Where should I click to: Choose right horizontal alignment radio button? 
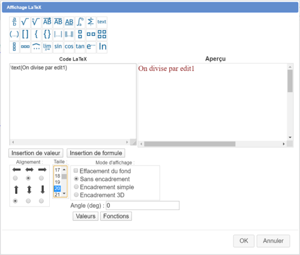(41, 178)
